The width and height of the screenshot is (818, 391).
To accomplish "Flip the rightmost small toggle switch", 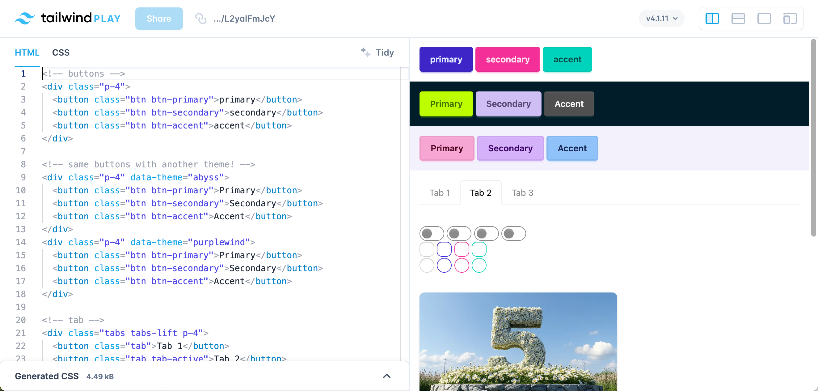I will point(513,233).
